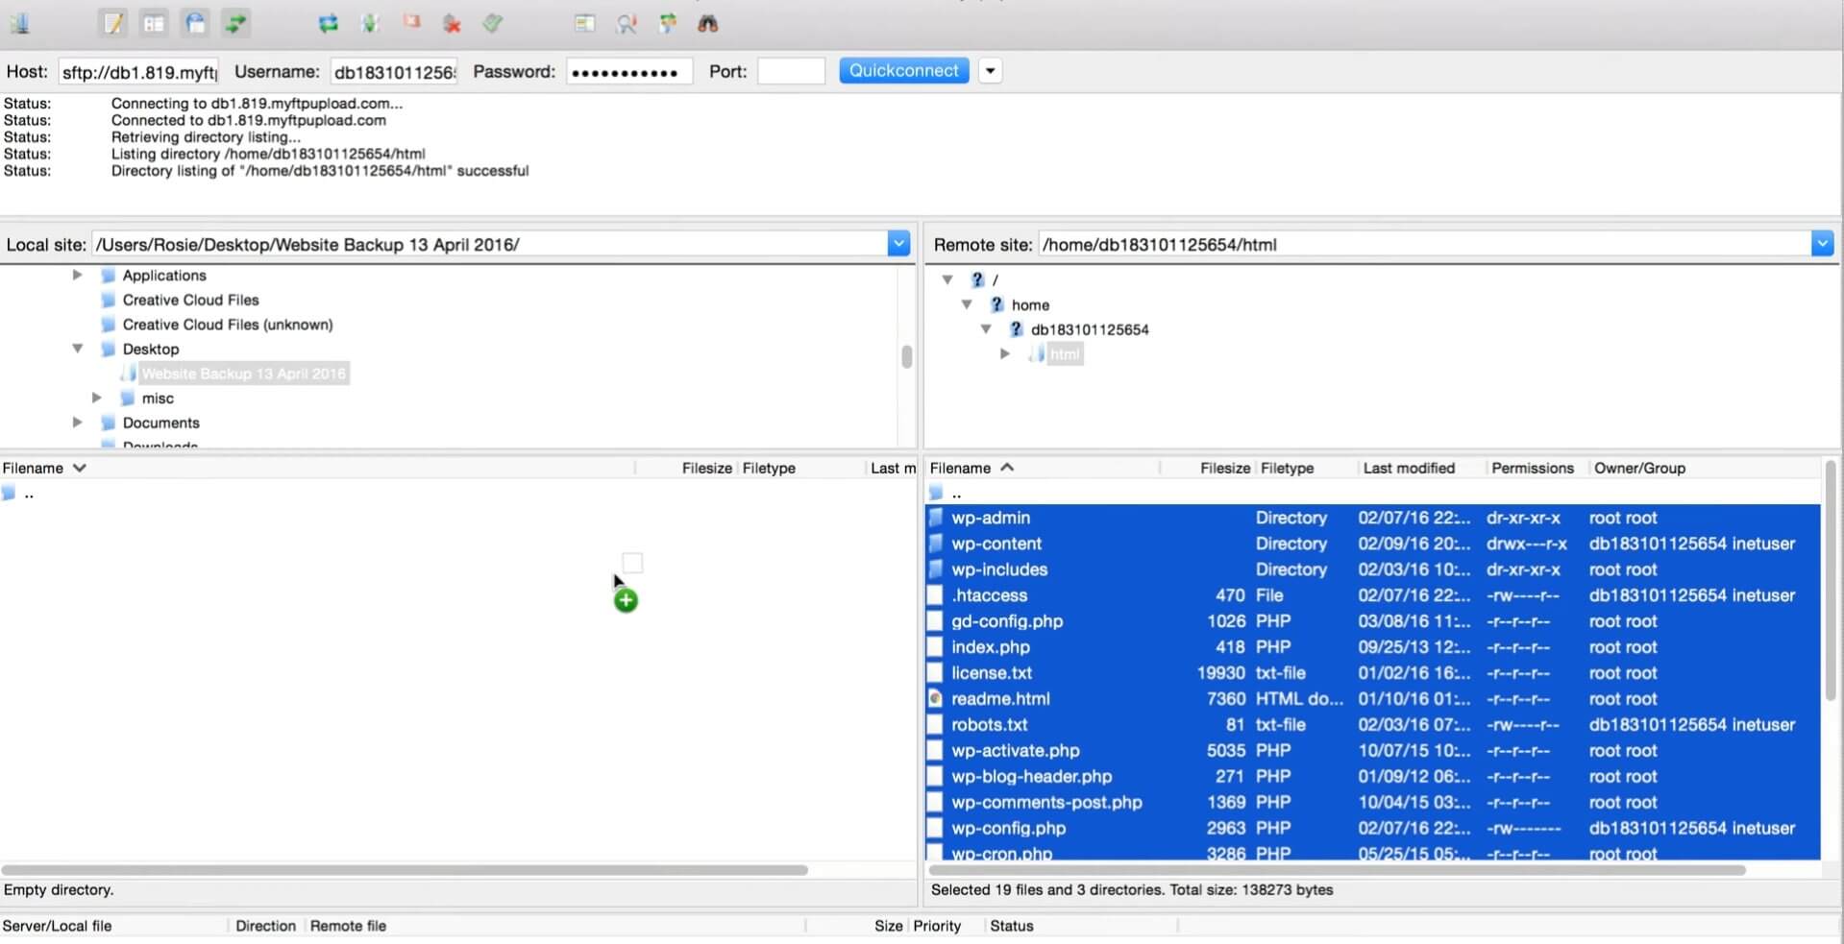
Task: Click the wp-includes folder icon
Action: (x=936, y=569)
